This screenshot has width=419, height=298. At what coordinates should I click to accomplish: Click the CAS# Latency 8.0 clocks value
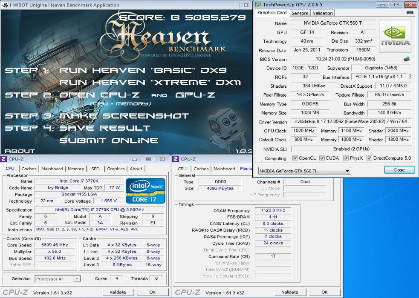click(x=273, y=223)
